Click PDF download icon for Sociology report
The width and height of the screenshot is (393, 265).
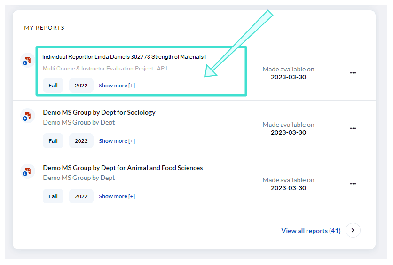[x=27, y=116]
